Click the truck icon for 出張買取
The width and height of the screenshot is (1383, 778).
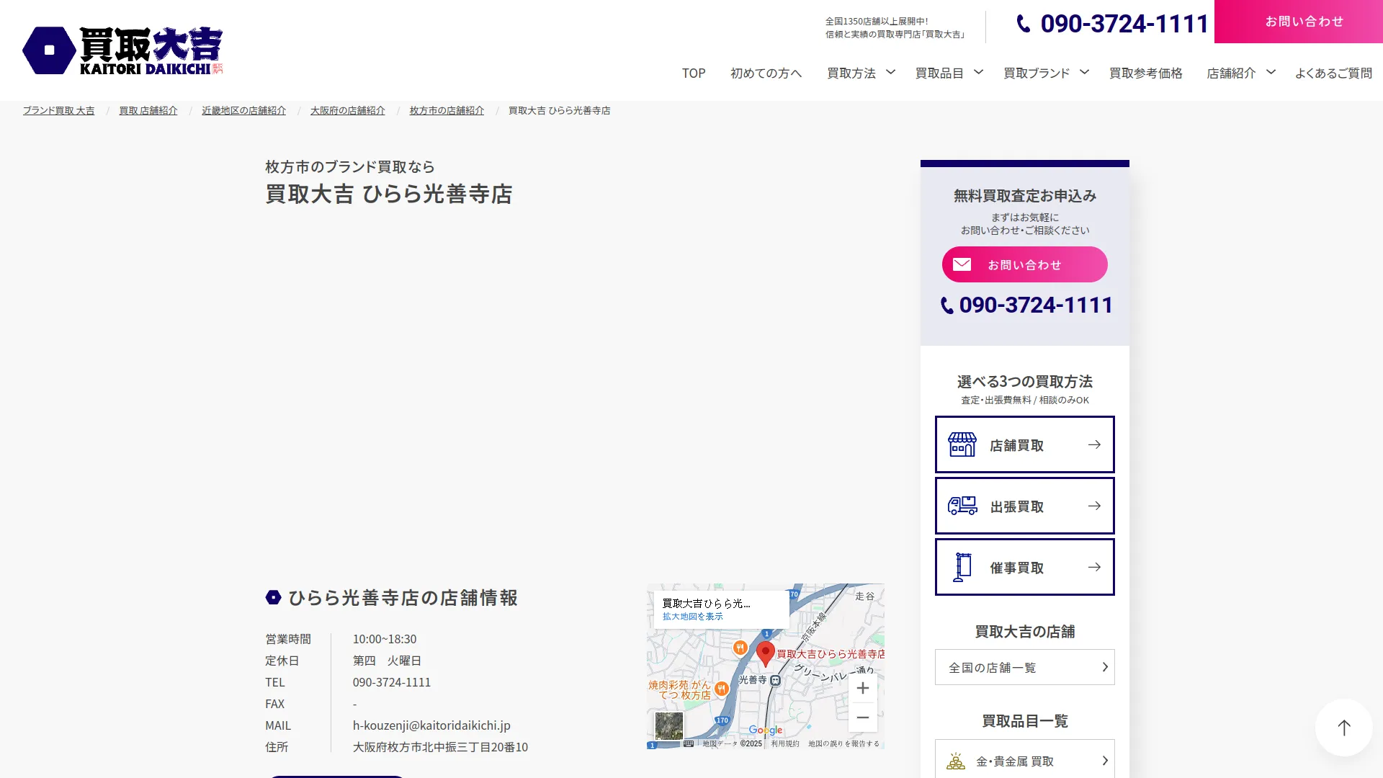point(962,506)
